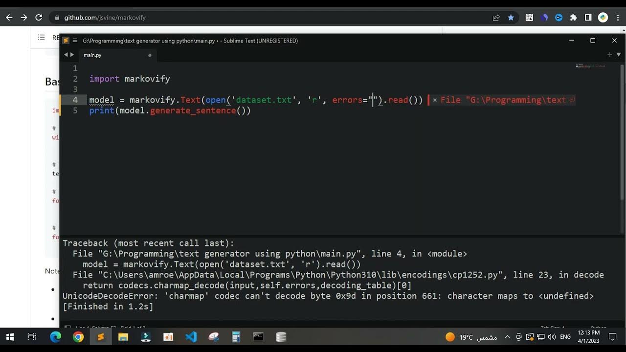Open database app icon on taskbar
The image size is (626, 352).
(x=281, y=337)
